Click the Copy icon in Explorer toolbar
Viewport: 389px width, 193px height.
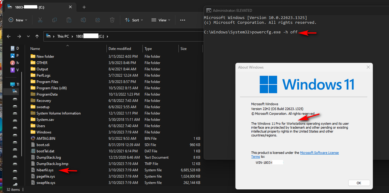click(x=54, y=20)
